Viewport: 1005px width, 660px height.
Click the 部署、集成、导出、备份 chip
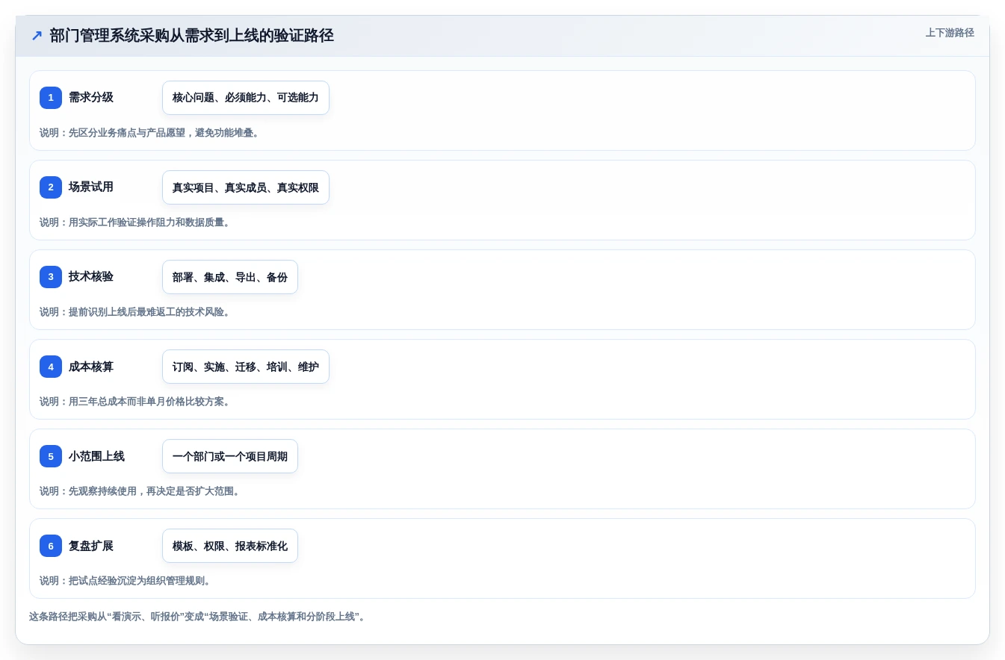pos(230,277)
